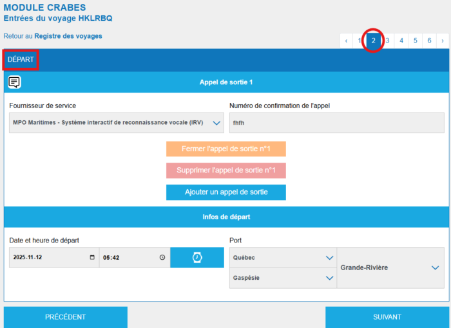Go to next page arrow in pagination
The image size is (451, 328).
coord(443,41)
